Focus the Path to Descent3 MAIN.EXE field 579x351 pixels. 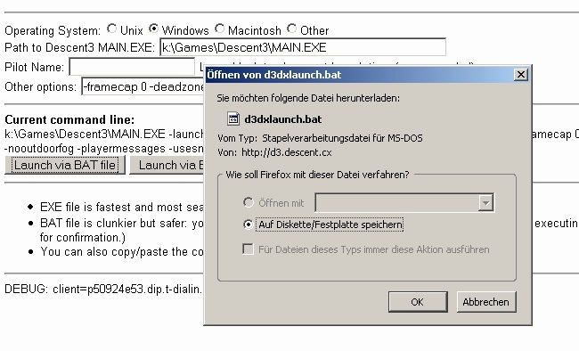pos(303,47)
